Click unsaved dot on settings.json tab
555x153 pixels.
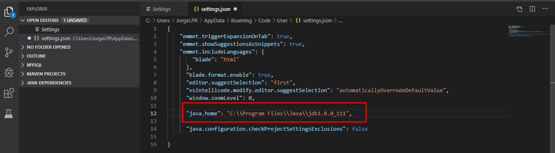pos(236,9)
